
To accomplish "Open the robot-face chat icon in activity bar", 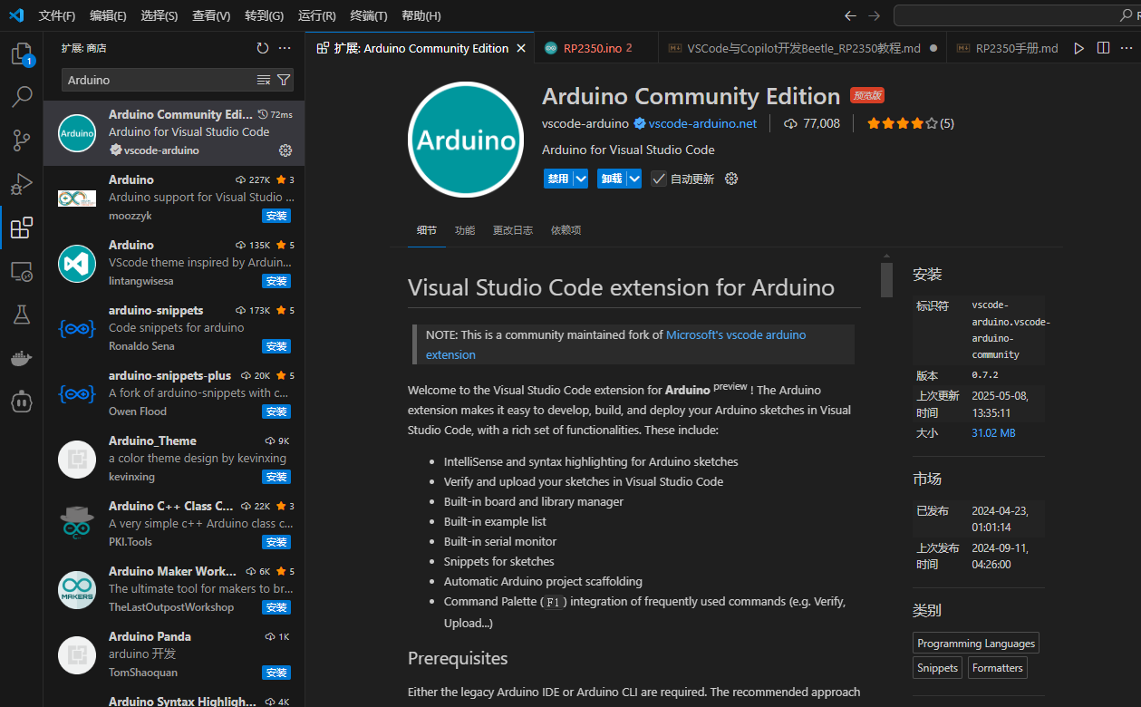I will click(x=22, y=402).
